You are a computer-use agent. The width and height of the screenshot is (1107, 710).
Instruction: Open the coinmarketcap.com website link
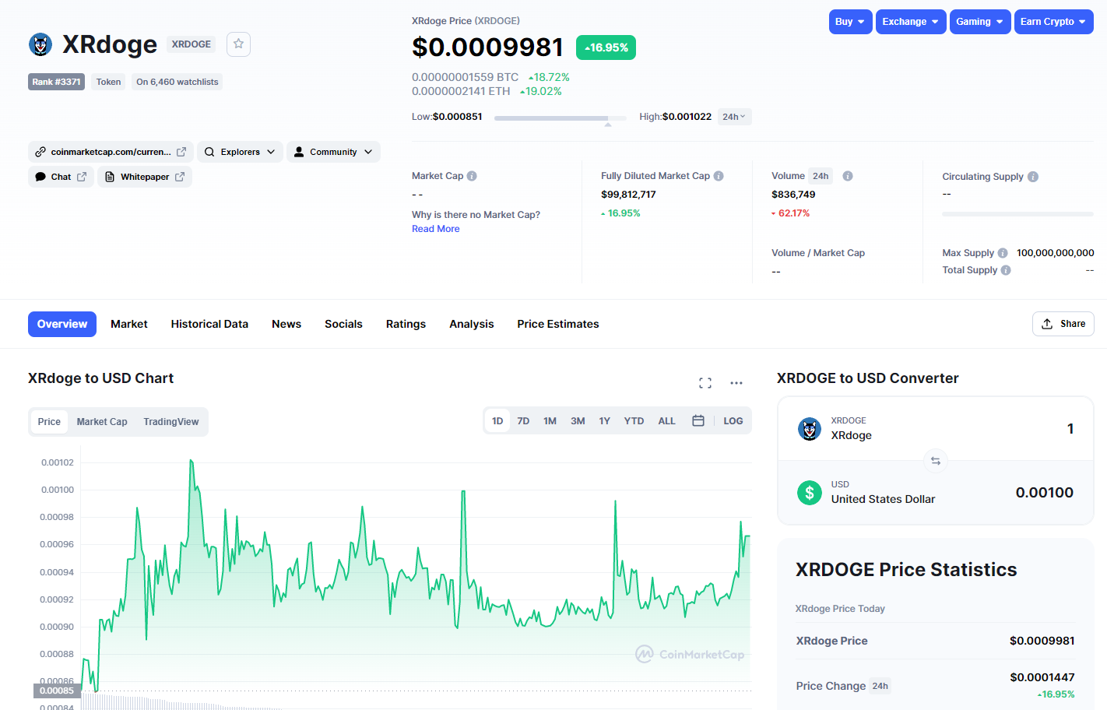[111, 152]
